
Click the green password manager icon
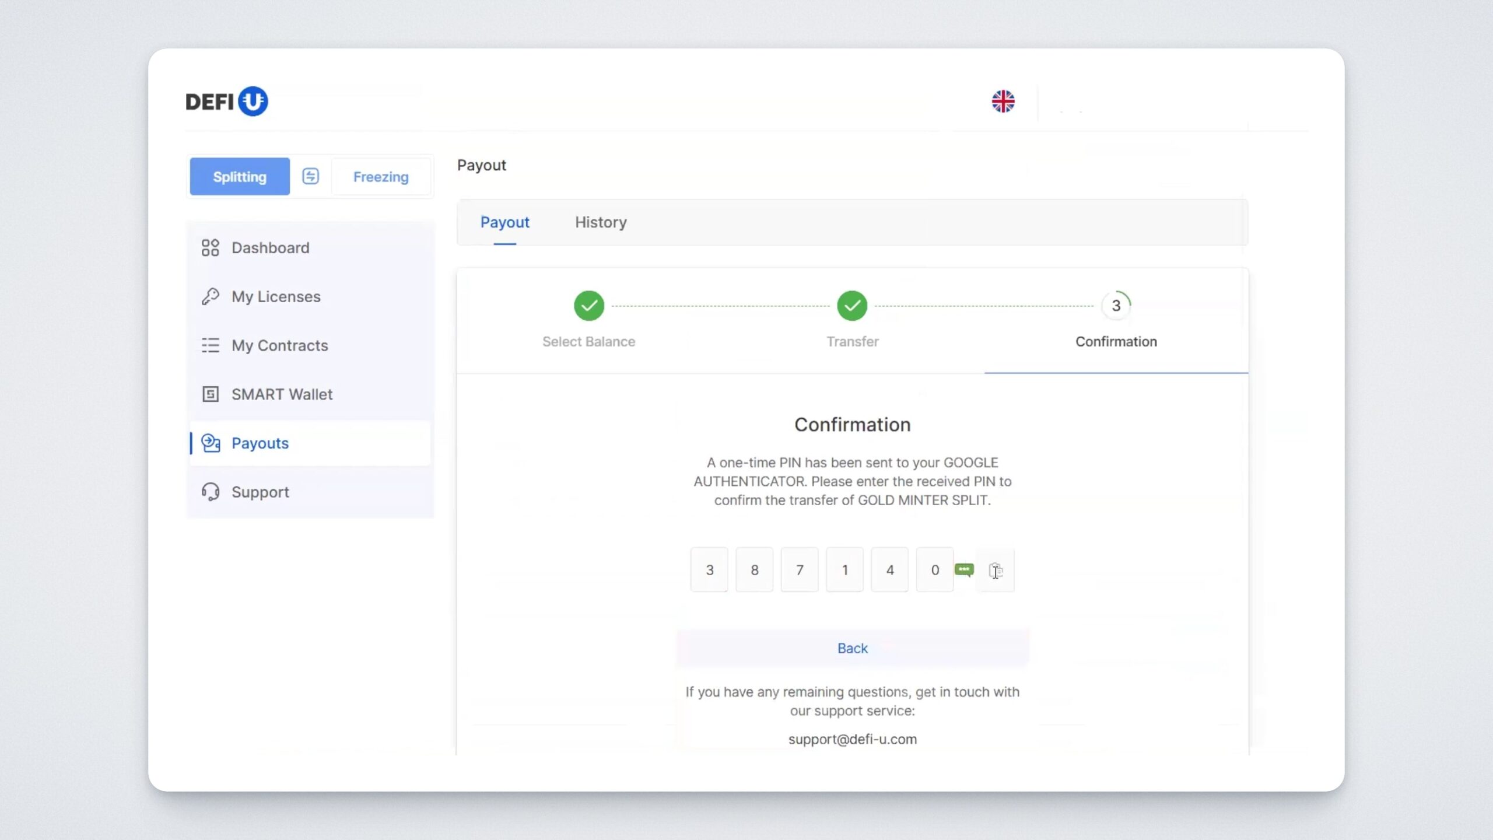coord(964,569)
